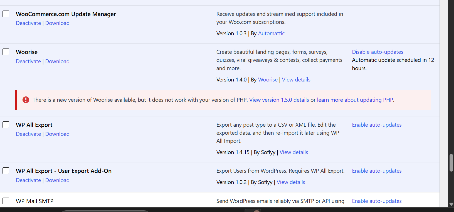Click the 'Version 1.4.0' text
Screen dimensions: 454x212
click(x=231, y=80)
